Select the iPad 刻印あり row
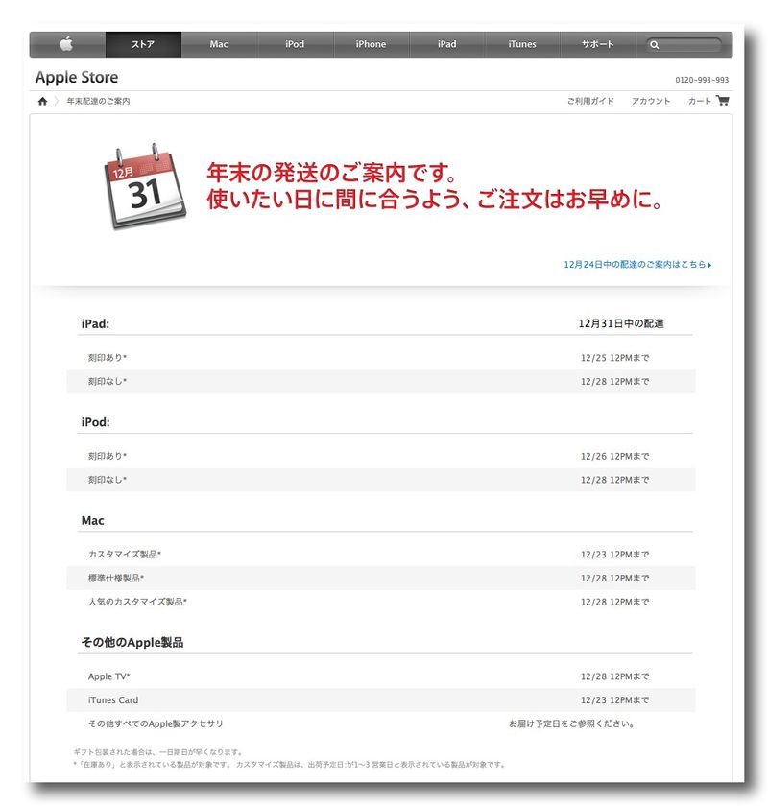Image resolution: width=768 pixels, height=806 pixels. pos(381,358)
